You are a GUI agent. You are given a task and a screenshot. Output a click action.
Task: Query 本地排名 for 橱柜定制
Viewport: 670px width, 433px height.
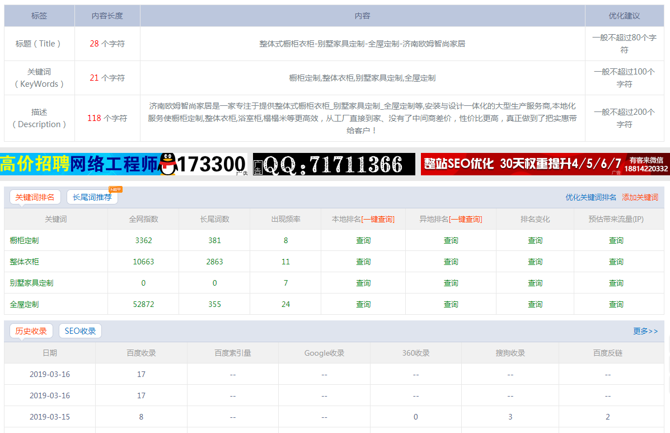tap(363, 240)
